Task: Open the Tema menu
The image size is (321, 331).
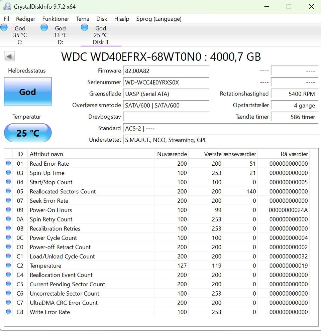Action: [83, 19]
